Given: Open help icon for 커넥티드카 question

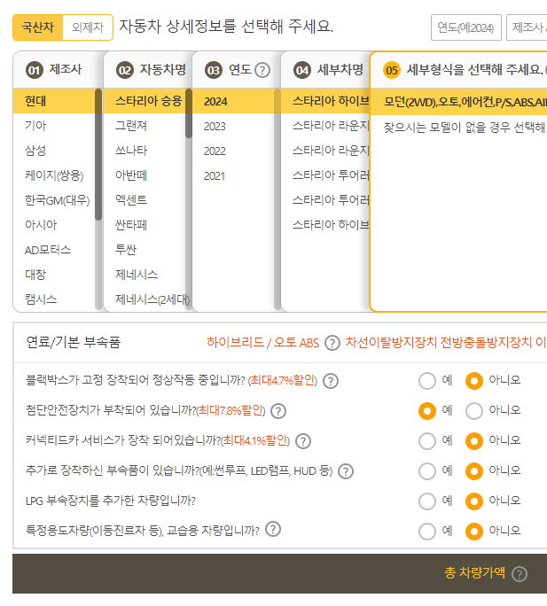Looking at the screenshot, I should (x=303, y=441).
